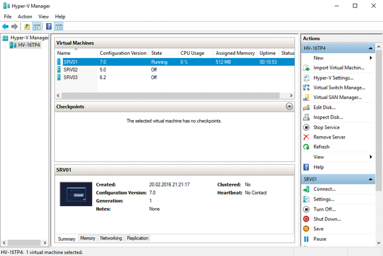Click the SRV02 virtual machine icon
383x256 pixels.
pos(59,70)
